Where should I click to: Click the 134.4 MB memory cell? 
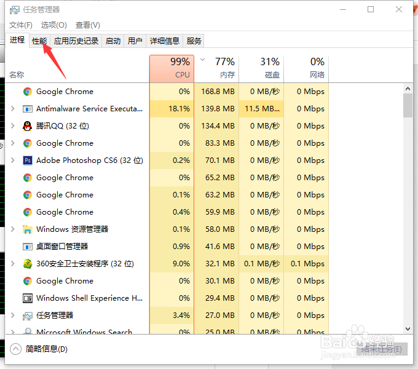[x=216, y=126]
